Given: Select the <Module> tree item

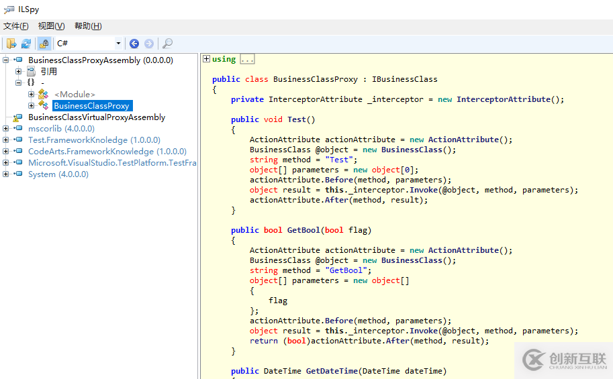Looking at the screenshot, I should (x=75, y=94).
